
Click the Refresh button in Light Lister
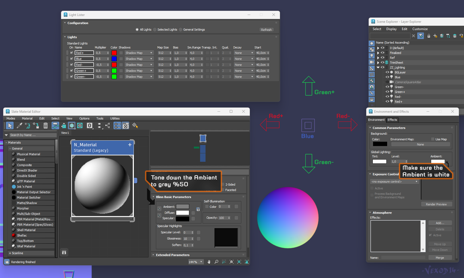266,30
